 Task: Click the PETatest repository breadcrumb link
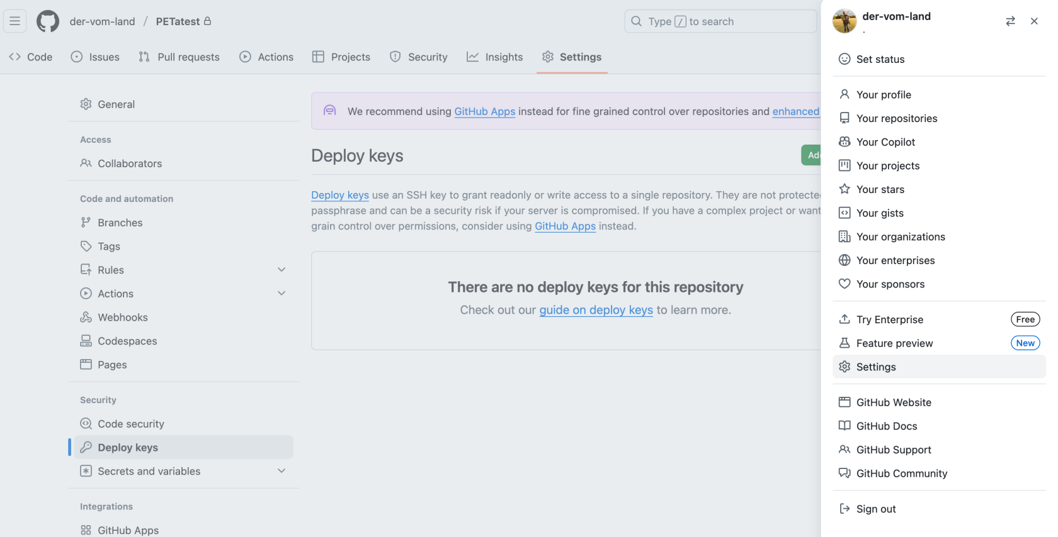pos(178,21)
